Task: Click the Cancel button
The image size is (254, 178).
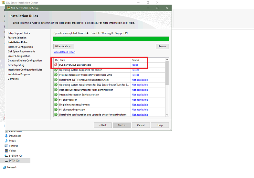Action: [x=141, y=125]
